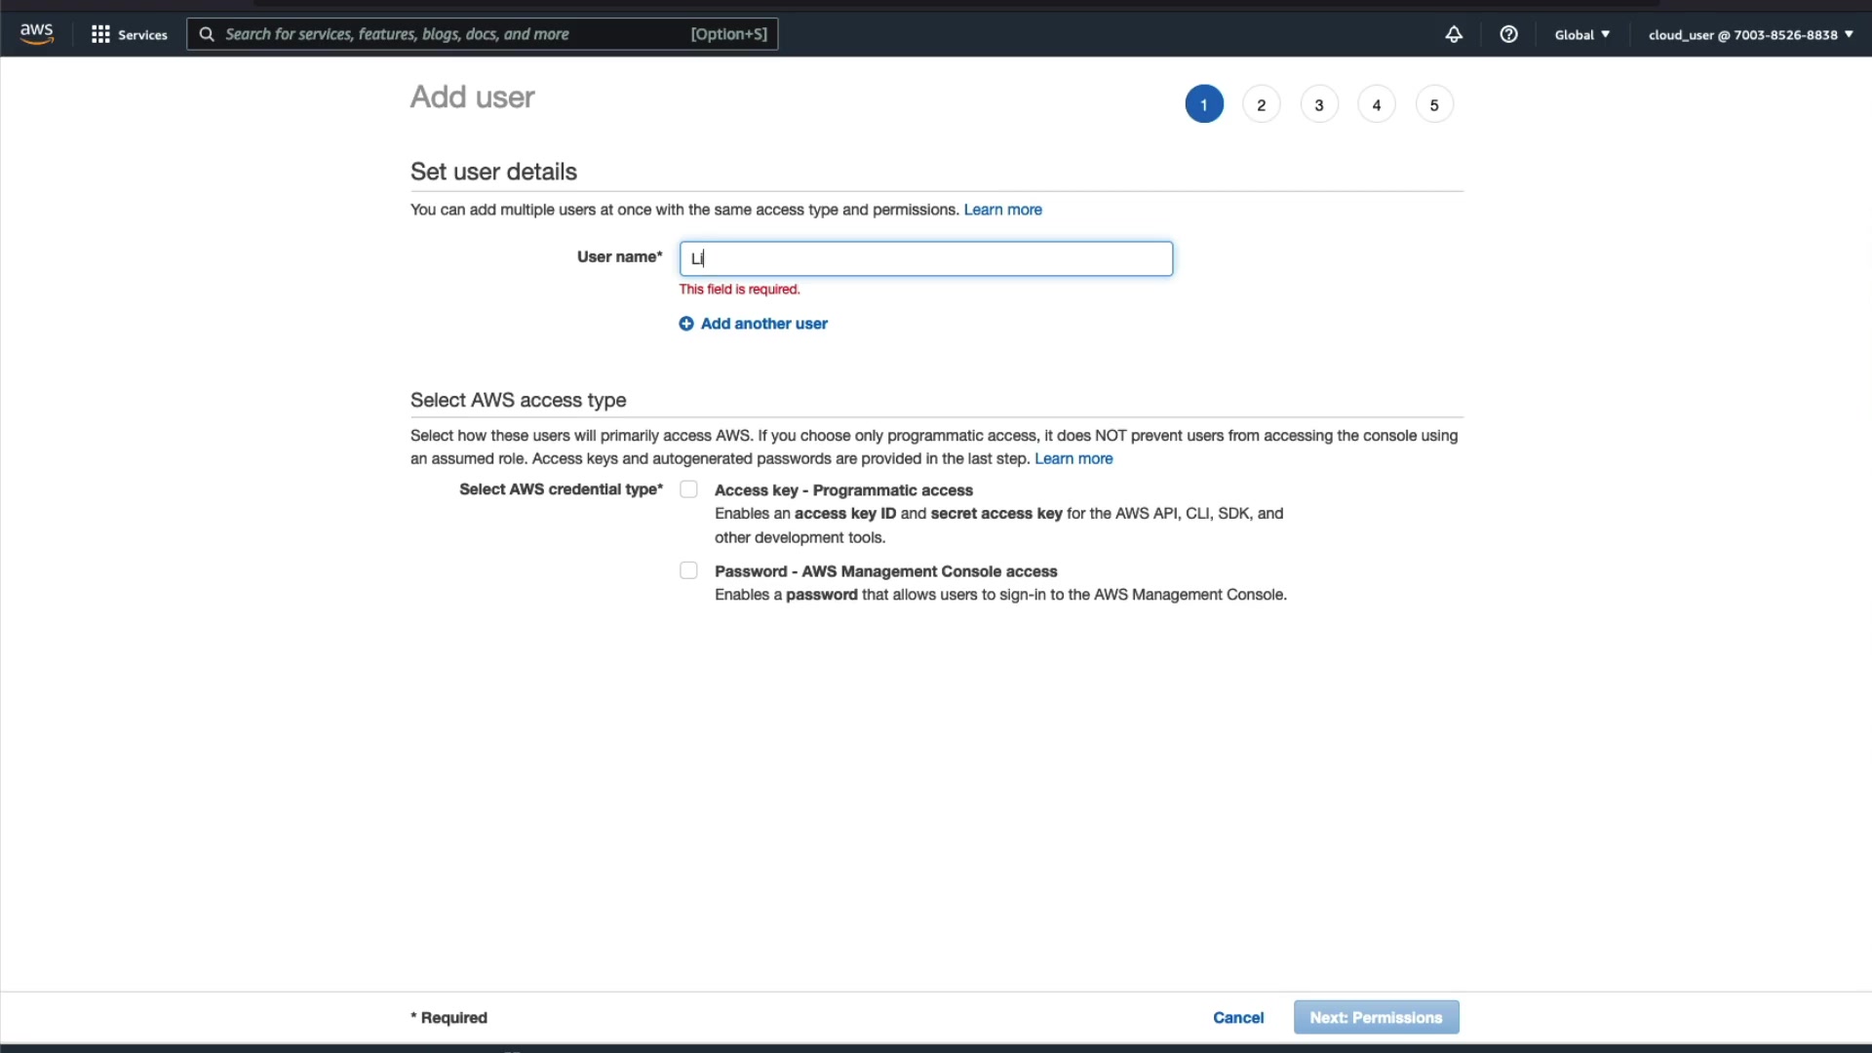Open the cloud_user account dropdown
Screen dimensions: 1872x1053
(1750, 34)
